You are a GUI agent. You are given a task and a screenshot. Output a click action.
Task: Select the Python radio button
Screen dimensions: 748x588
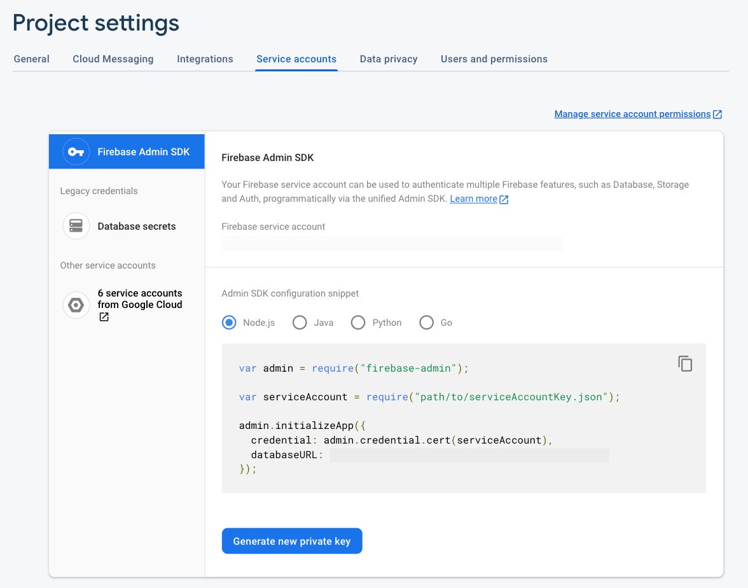click(x=357, y=323)
